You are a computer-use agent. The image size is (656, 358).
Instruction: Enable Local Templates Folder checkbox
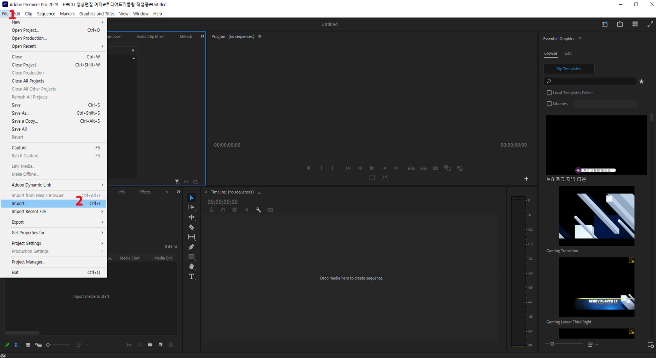tap(549, 93)
